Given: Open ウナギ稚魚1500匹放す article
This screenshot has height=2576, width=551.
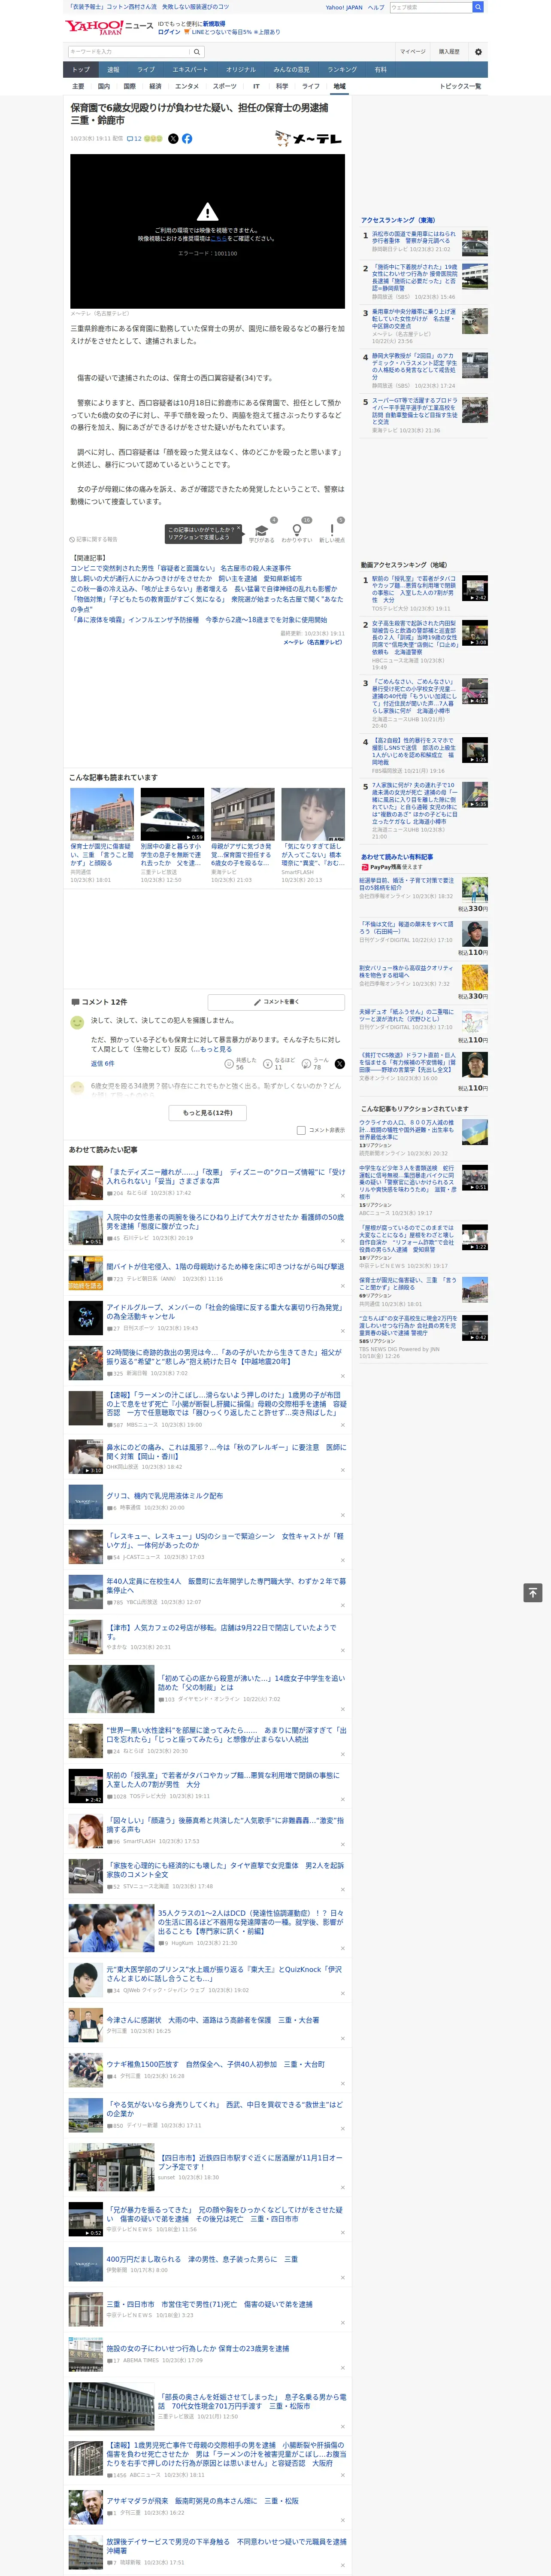Looking at the screenshot, I should point(216,2064).
